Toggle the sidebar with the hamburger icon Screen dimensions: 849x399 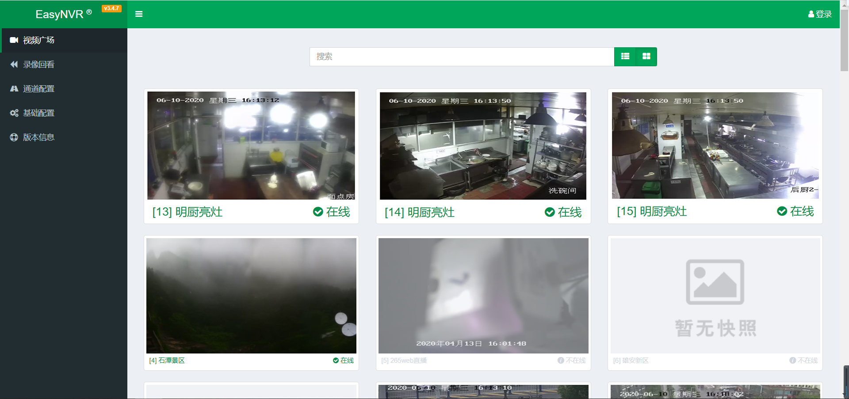(x=139, y=14)
